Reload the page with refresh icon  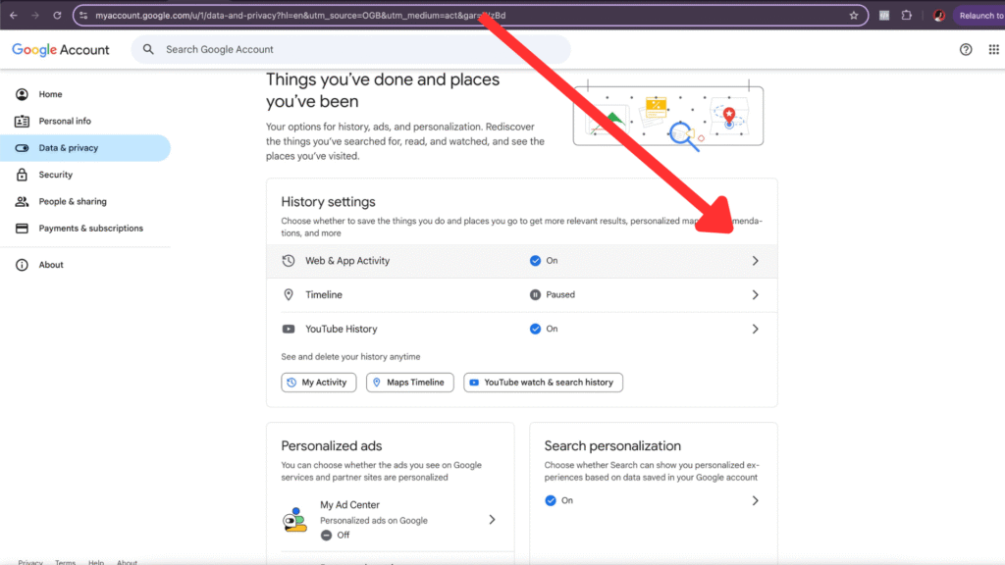57,16
